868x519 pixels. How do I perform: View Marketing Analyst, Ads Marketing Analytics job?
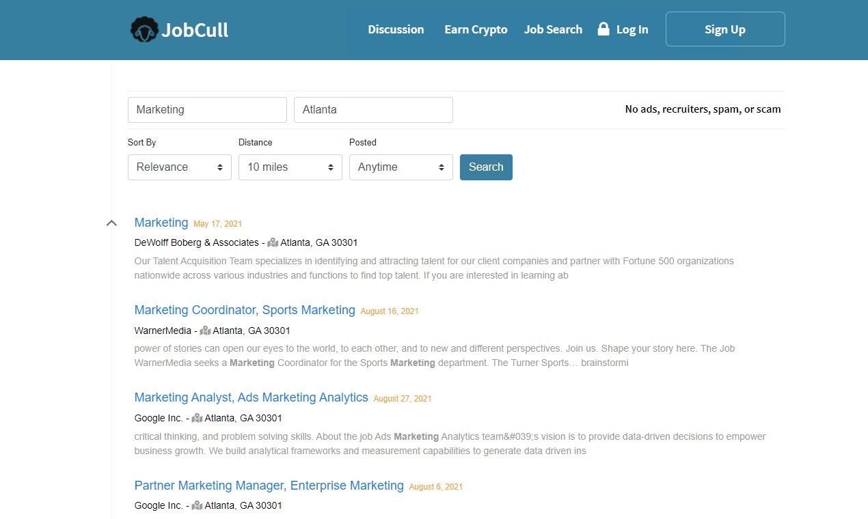click(x=251, y=397)
